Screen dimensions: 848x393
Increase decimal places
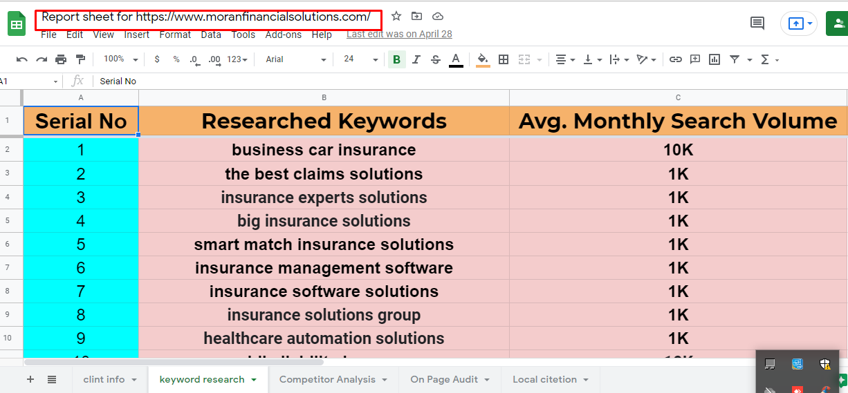(x=214, y=59)
